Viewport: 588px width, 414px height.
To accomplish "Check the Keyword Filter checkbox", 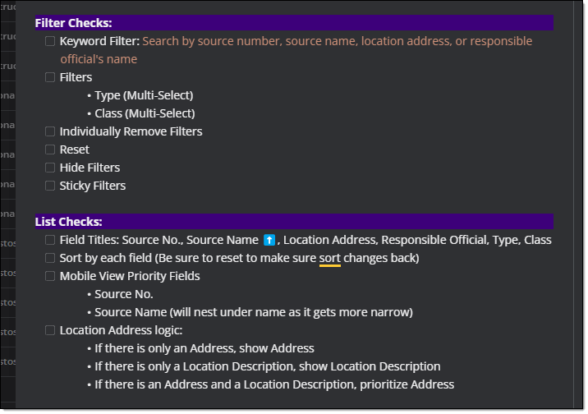I will (50, 41).
